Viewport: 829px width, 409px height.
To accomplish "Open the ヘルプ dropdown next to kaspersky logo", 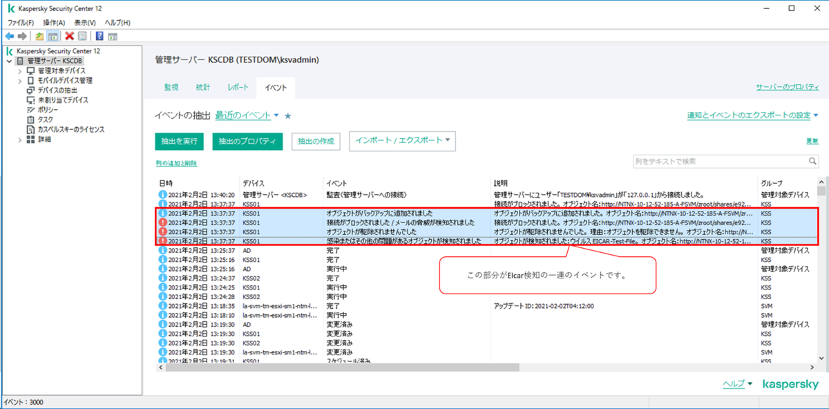I will [x=750, y=384].
